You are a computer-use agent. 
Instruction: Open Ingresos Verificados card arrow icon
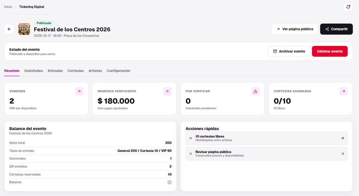(x=167, y=92)
